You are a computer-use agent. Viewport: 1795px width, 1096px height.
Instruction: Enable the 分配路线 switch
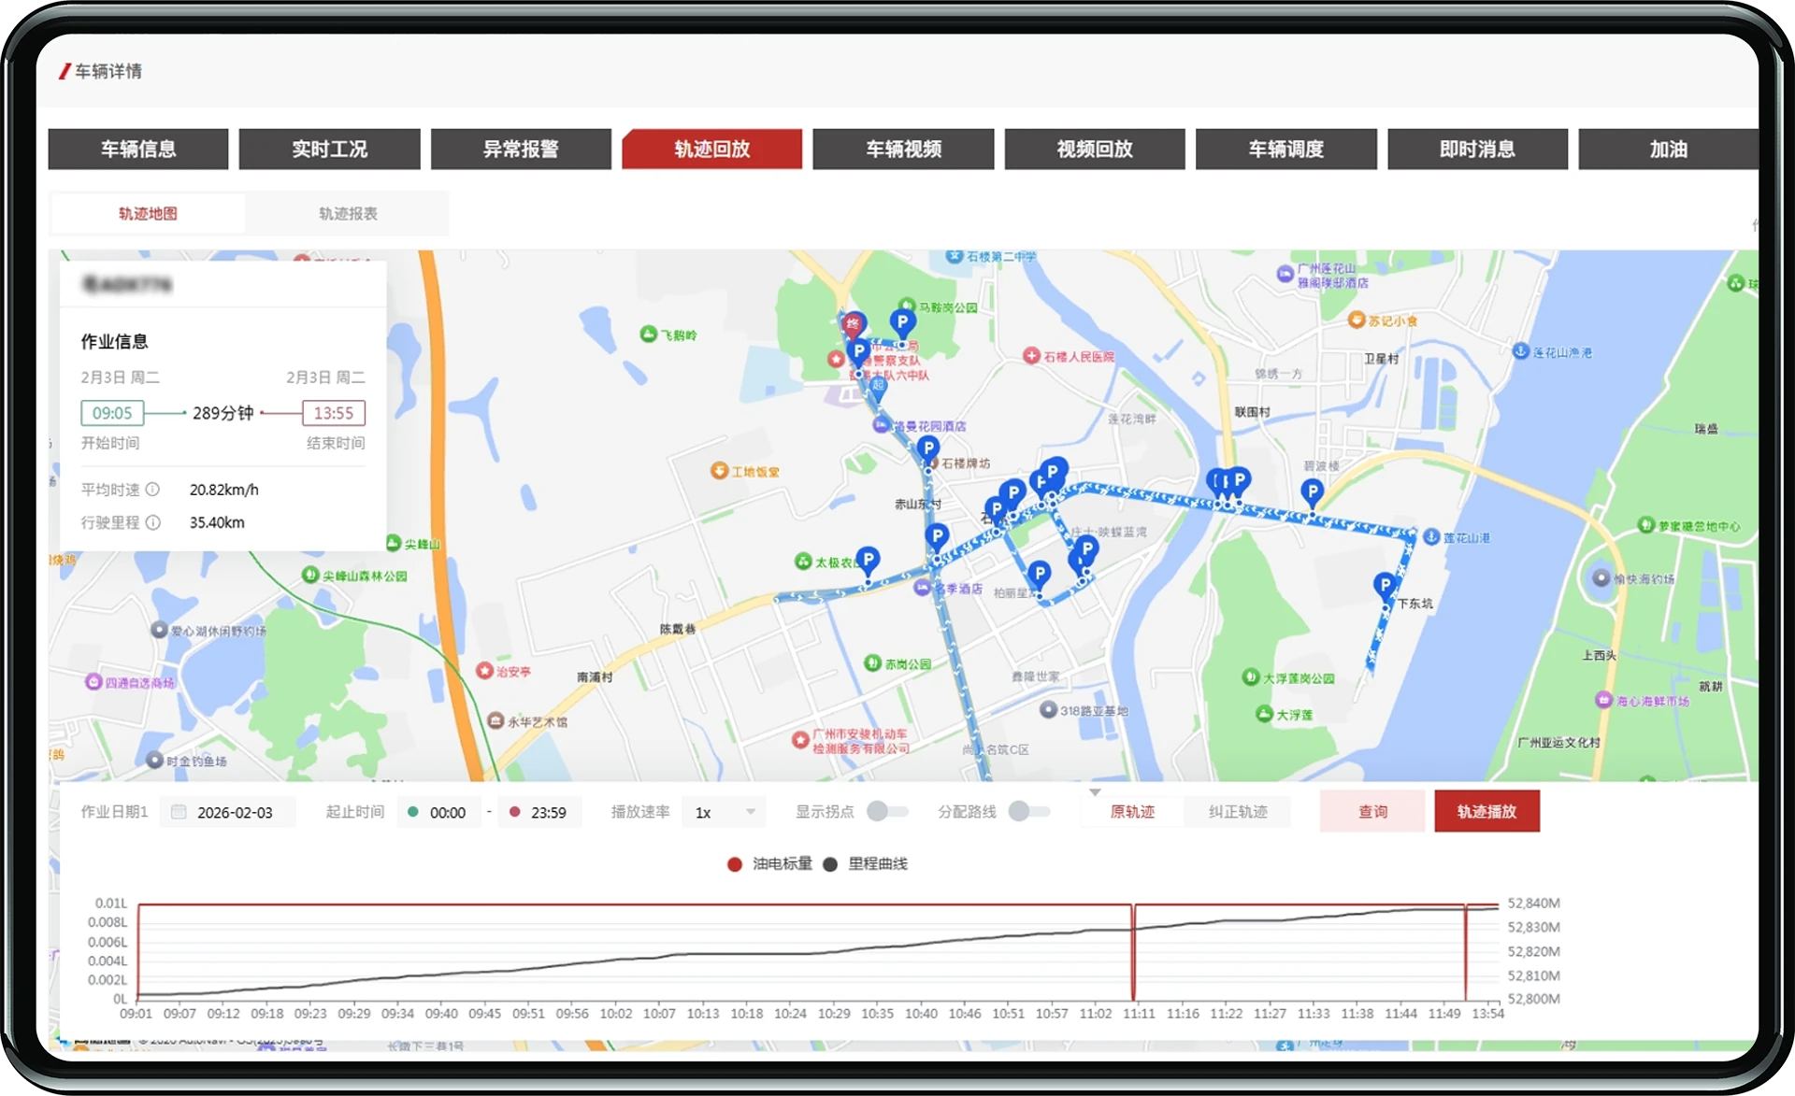[x=1028, y=811]
